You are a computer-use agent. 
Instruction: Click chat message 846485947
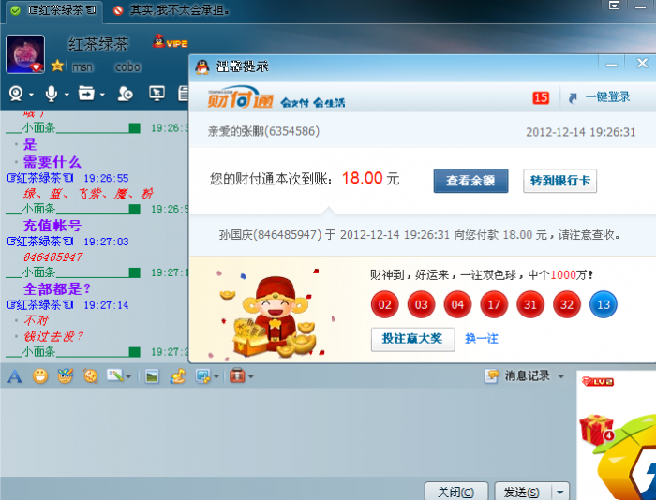point(53,257)
